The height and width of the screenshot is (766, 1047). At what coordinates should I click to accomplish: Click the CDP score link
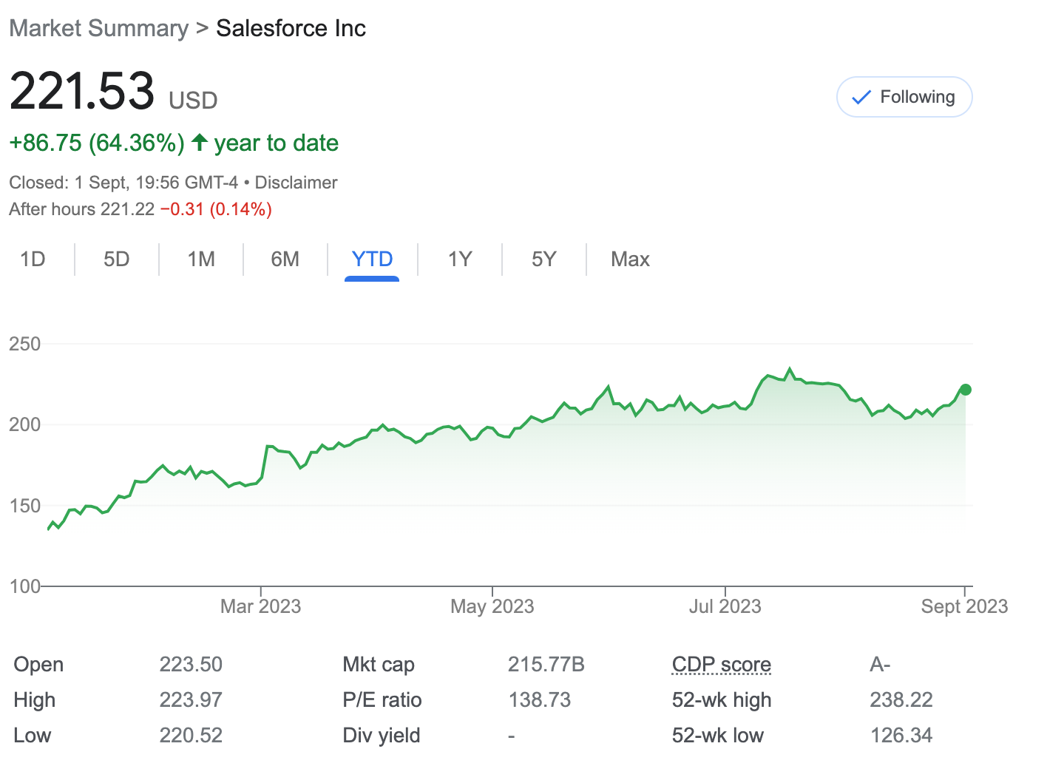(721, 664)
